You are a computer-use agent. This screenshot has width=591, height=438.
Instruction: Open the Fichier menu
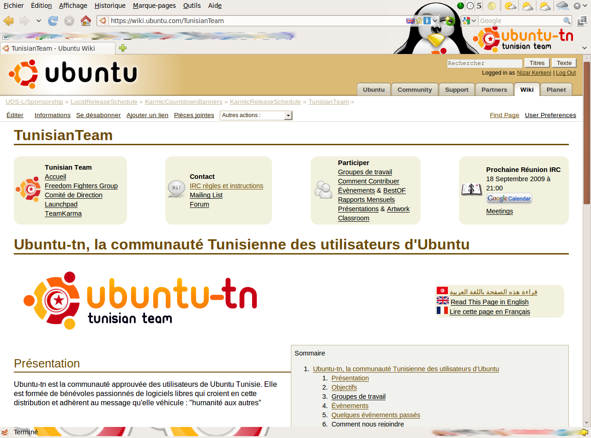13,6
